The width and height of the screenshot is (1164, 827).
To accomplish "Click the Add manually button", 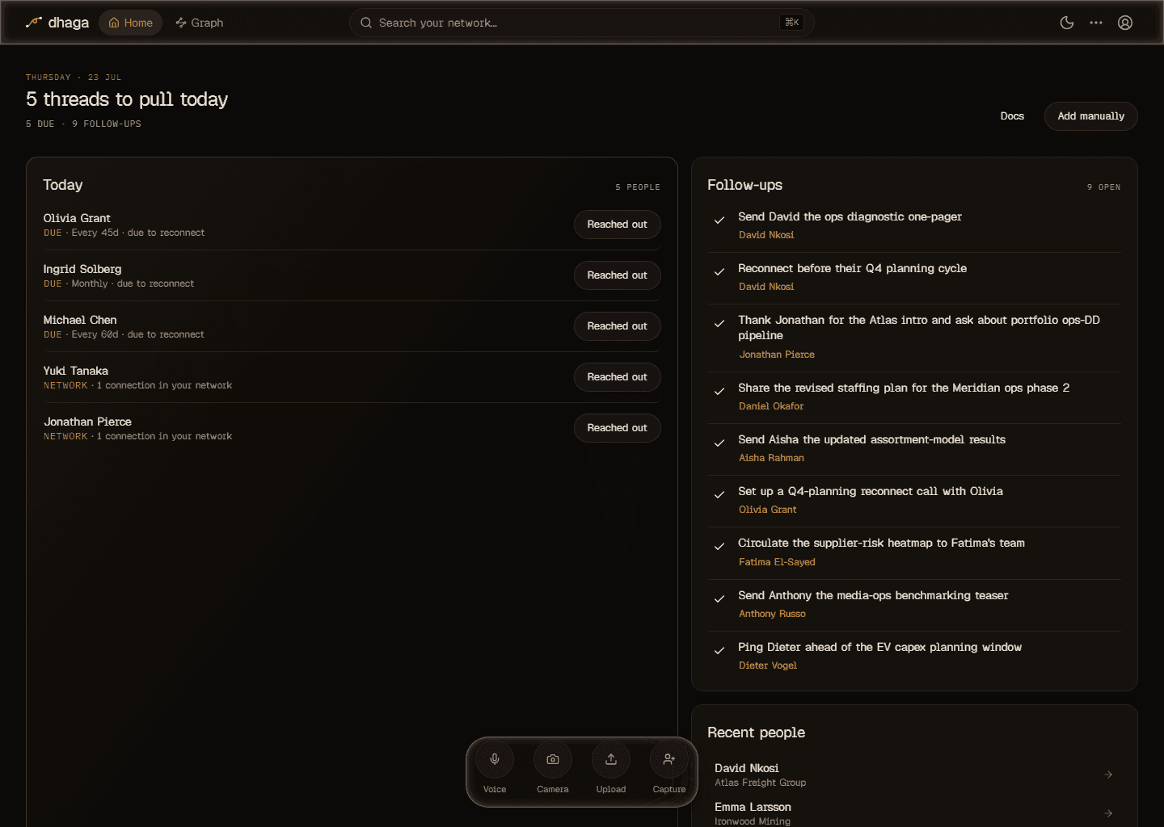I will click(1091, 116).
